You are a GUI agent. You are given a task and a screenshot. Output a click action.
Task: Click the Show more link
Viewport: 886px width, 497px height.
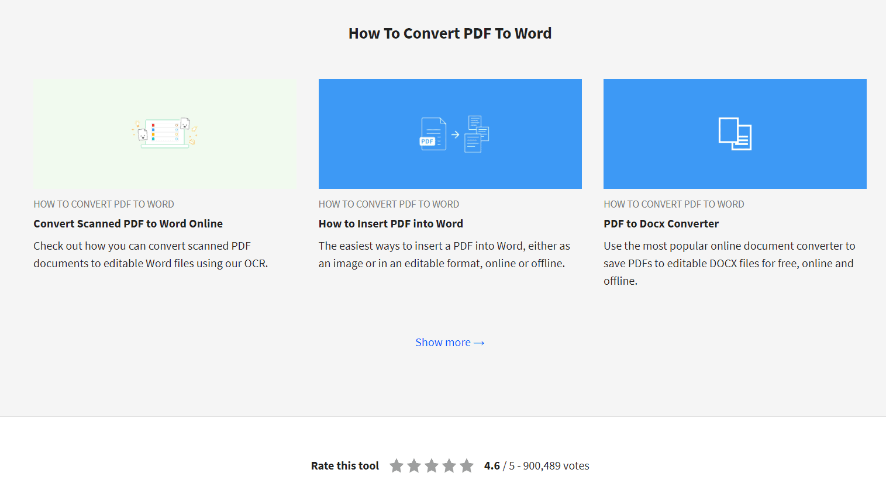pyautogui.click(x=450, y=343)
